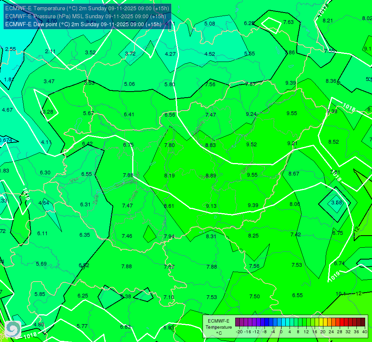The width and height of the screenshot is (372, 342).
Task: Click the 8.83 dew point value
Action: 211,145
